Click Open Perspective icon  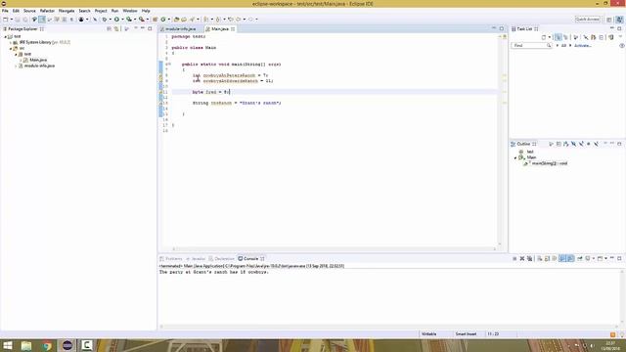click(608, 20)
